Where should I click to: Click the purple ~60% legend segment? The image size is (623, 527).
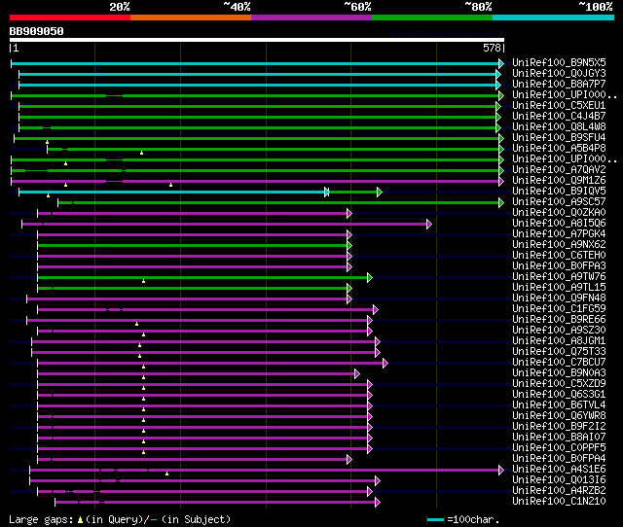(x=311, y=18)
